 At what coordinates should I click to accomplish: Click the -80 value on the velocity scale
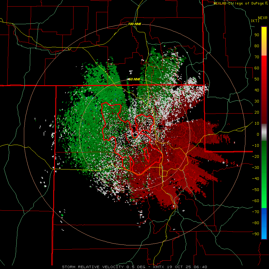pyautogui.click(x=256, y=223)
